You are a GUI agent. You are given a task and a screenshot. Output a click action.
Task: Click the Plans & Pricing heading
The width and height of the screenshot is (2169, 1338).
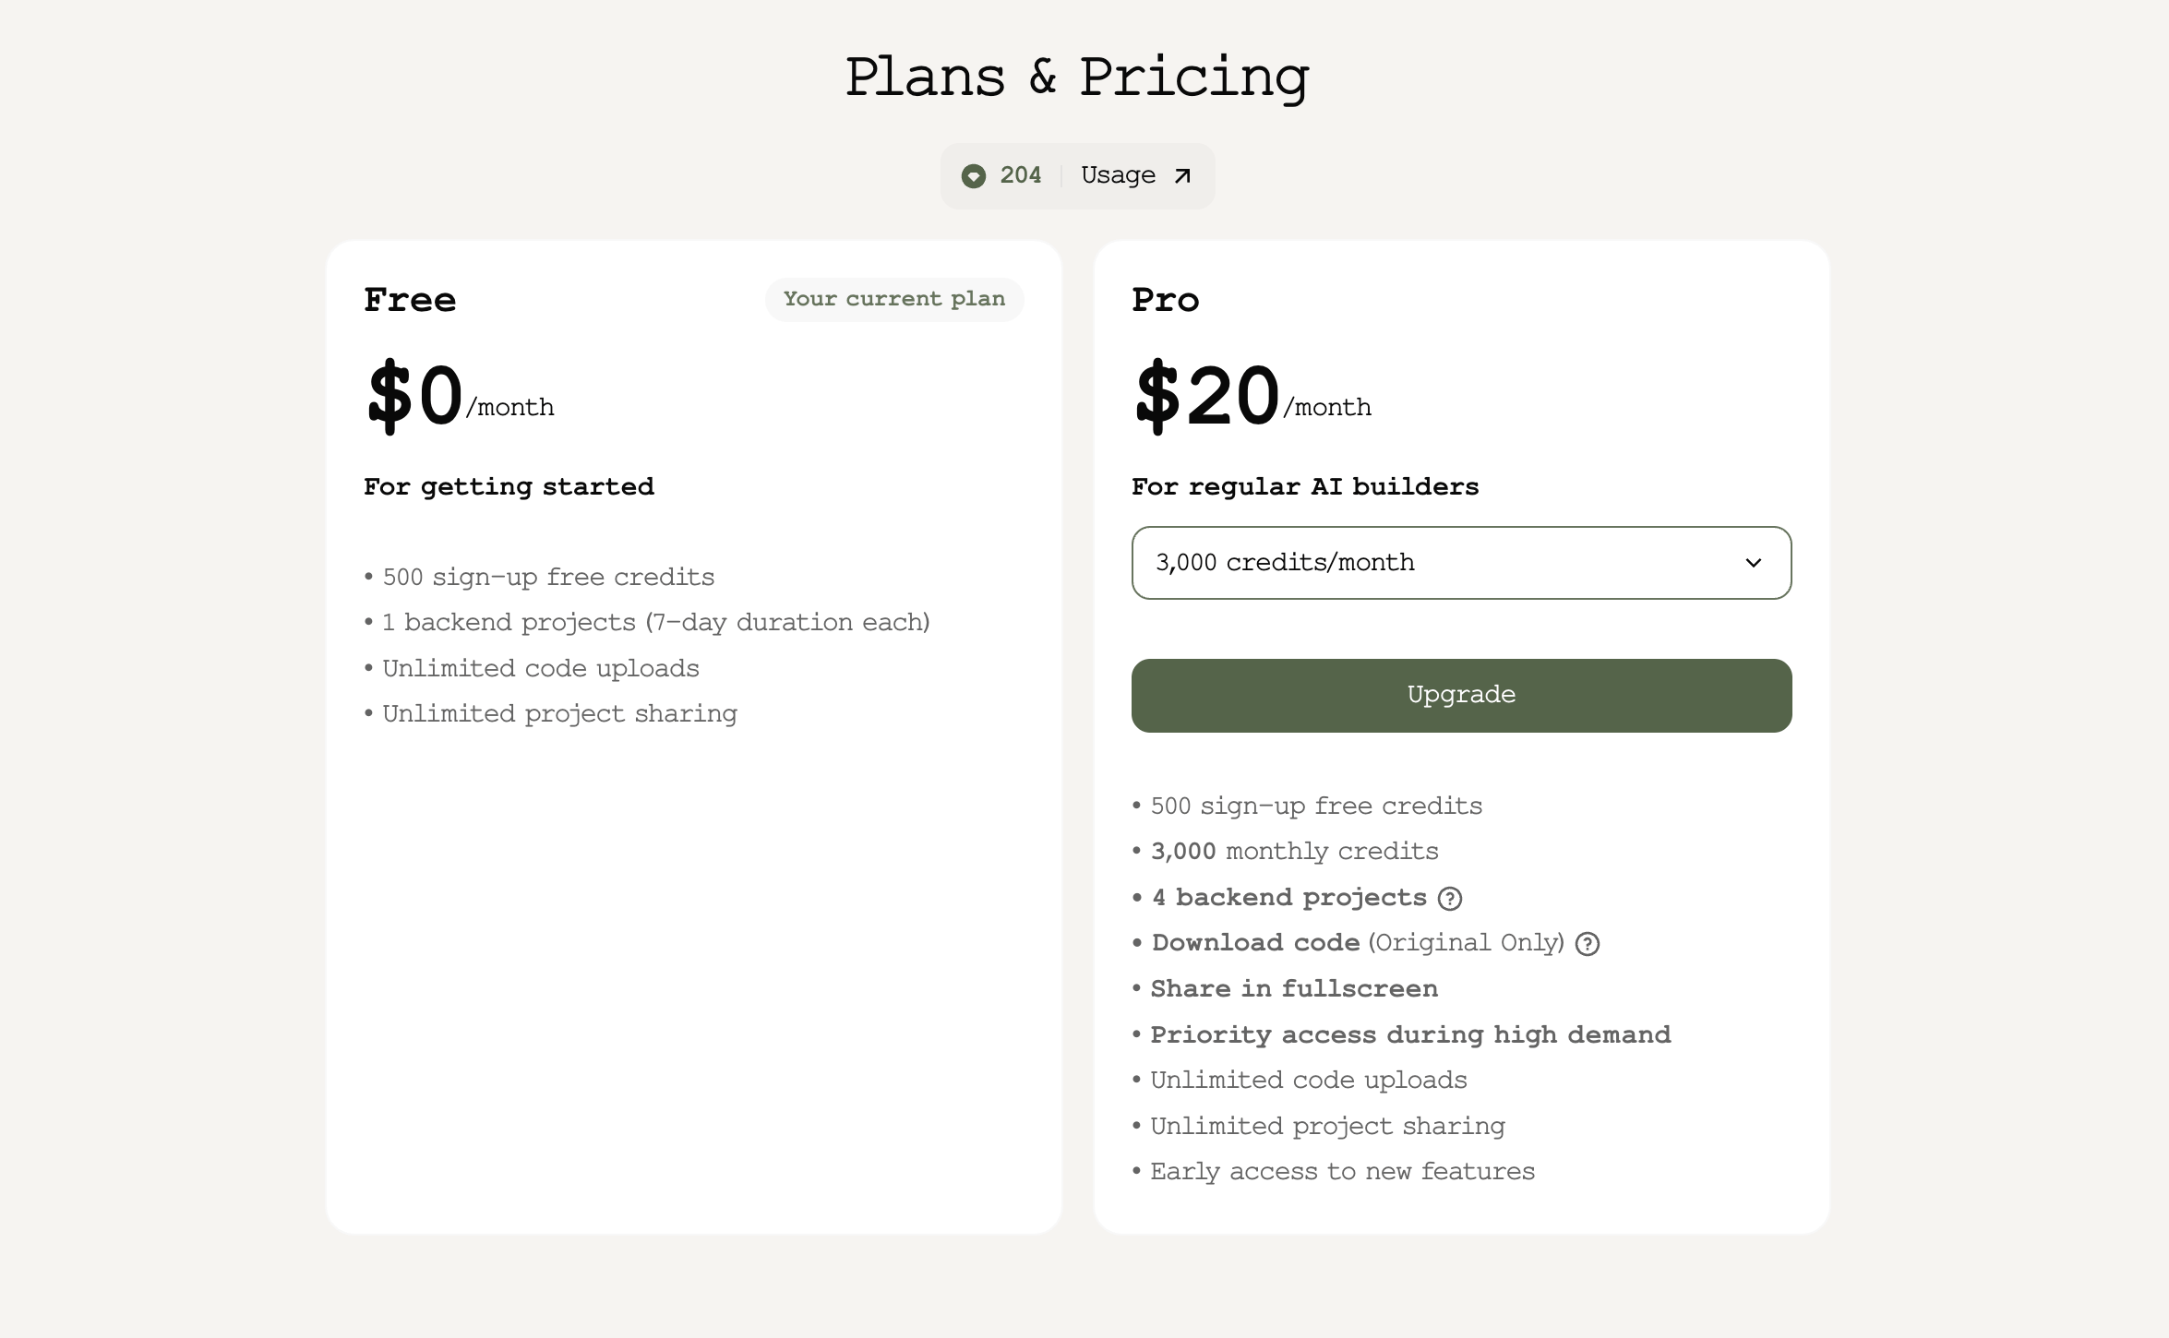point(1077,77)
